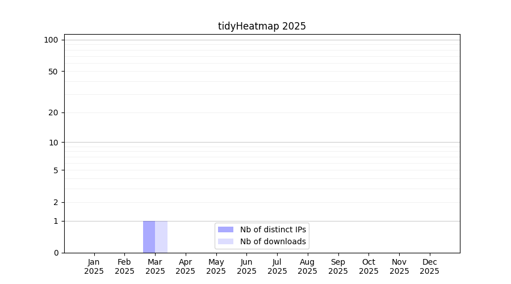The image size is (511, 284).
Task: Select the "Oct 2025" x-axis label
Action: coord(368,266)
